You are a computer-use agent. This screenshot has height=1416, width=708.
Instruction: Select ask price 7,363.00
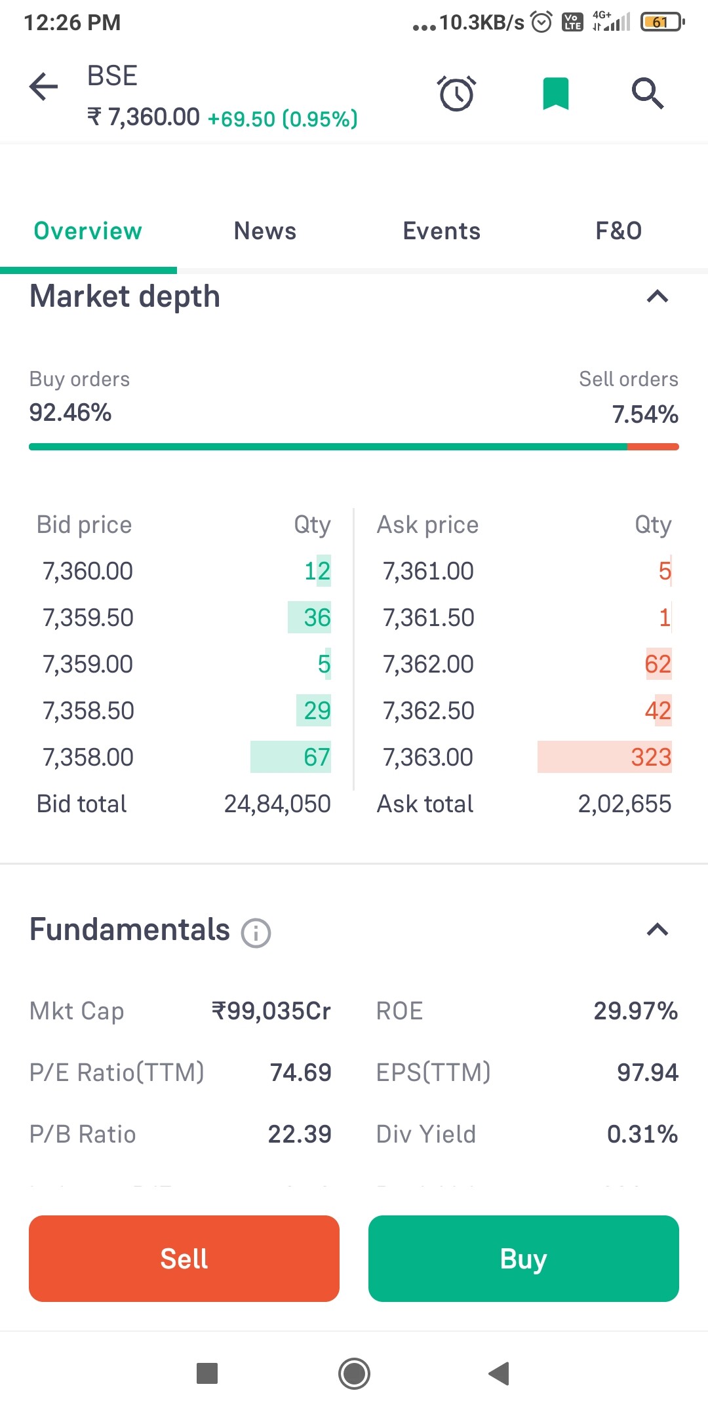[428, 757]
